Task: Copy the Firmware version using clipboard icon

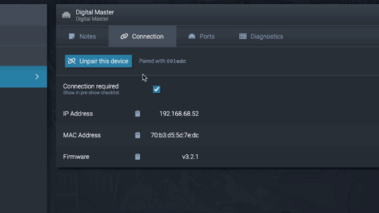Action: (137, 157)
